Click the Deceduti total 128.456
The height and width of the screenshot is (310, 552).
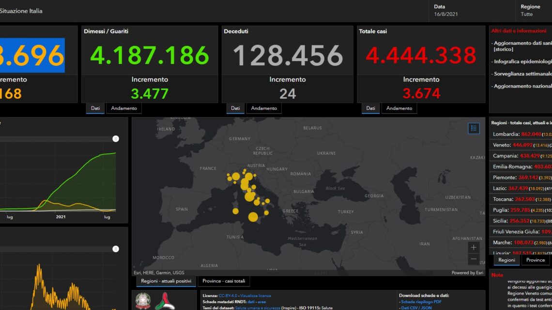pyautogui.click(x=288, y=56)
